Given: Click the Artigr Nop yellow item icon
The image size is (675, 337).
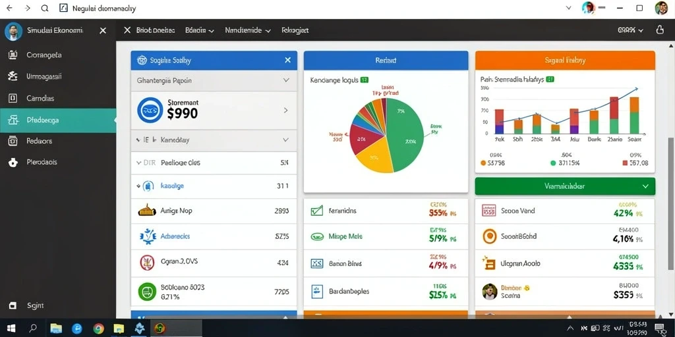Looking at the screenshot, I should coord(147,211).
